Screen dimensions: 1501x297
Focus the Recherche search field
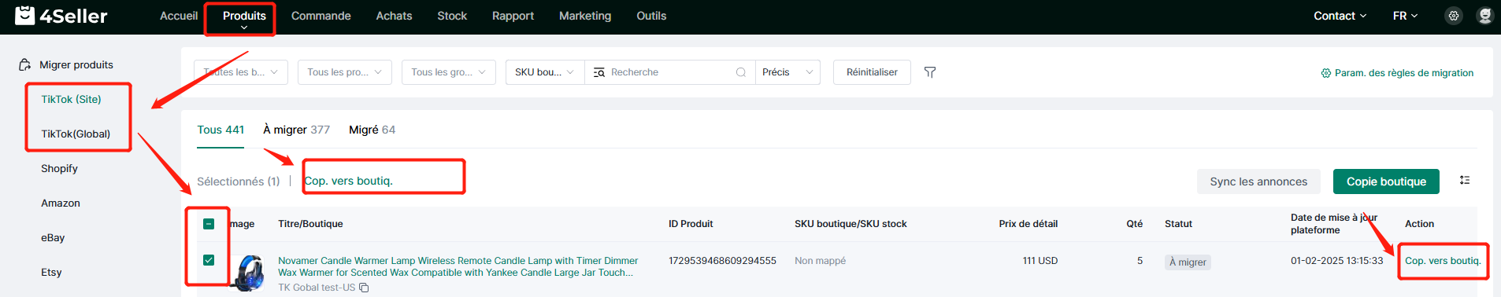[x=672, y=72]
